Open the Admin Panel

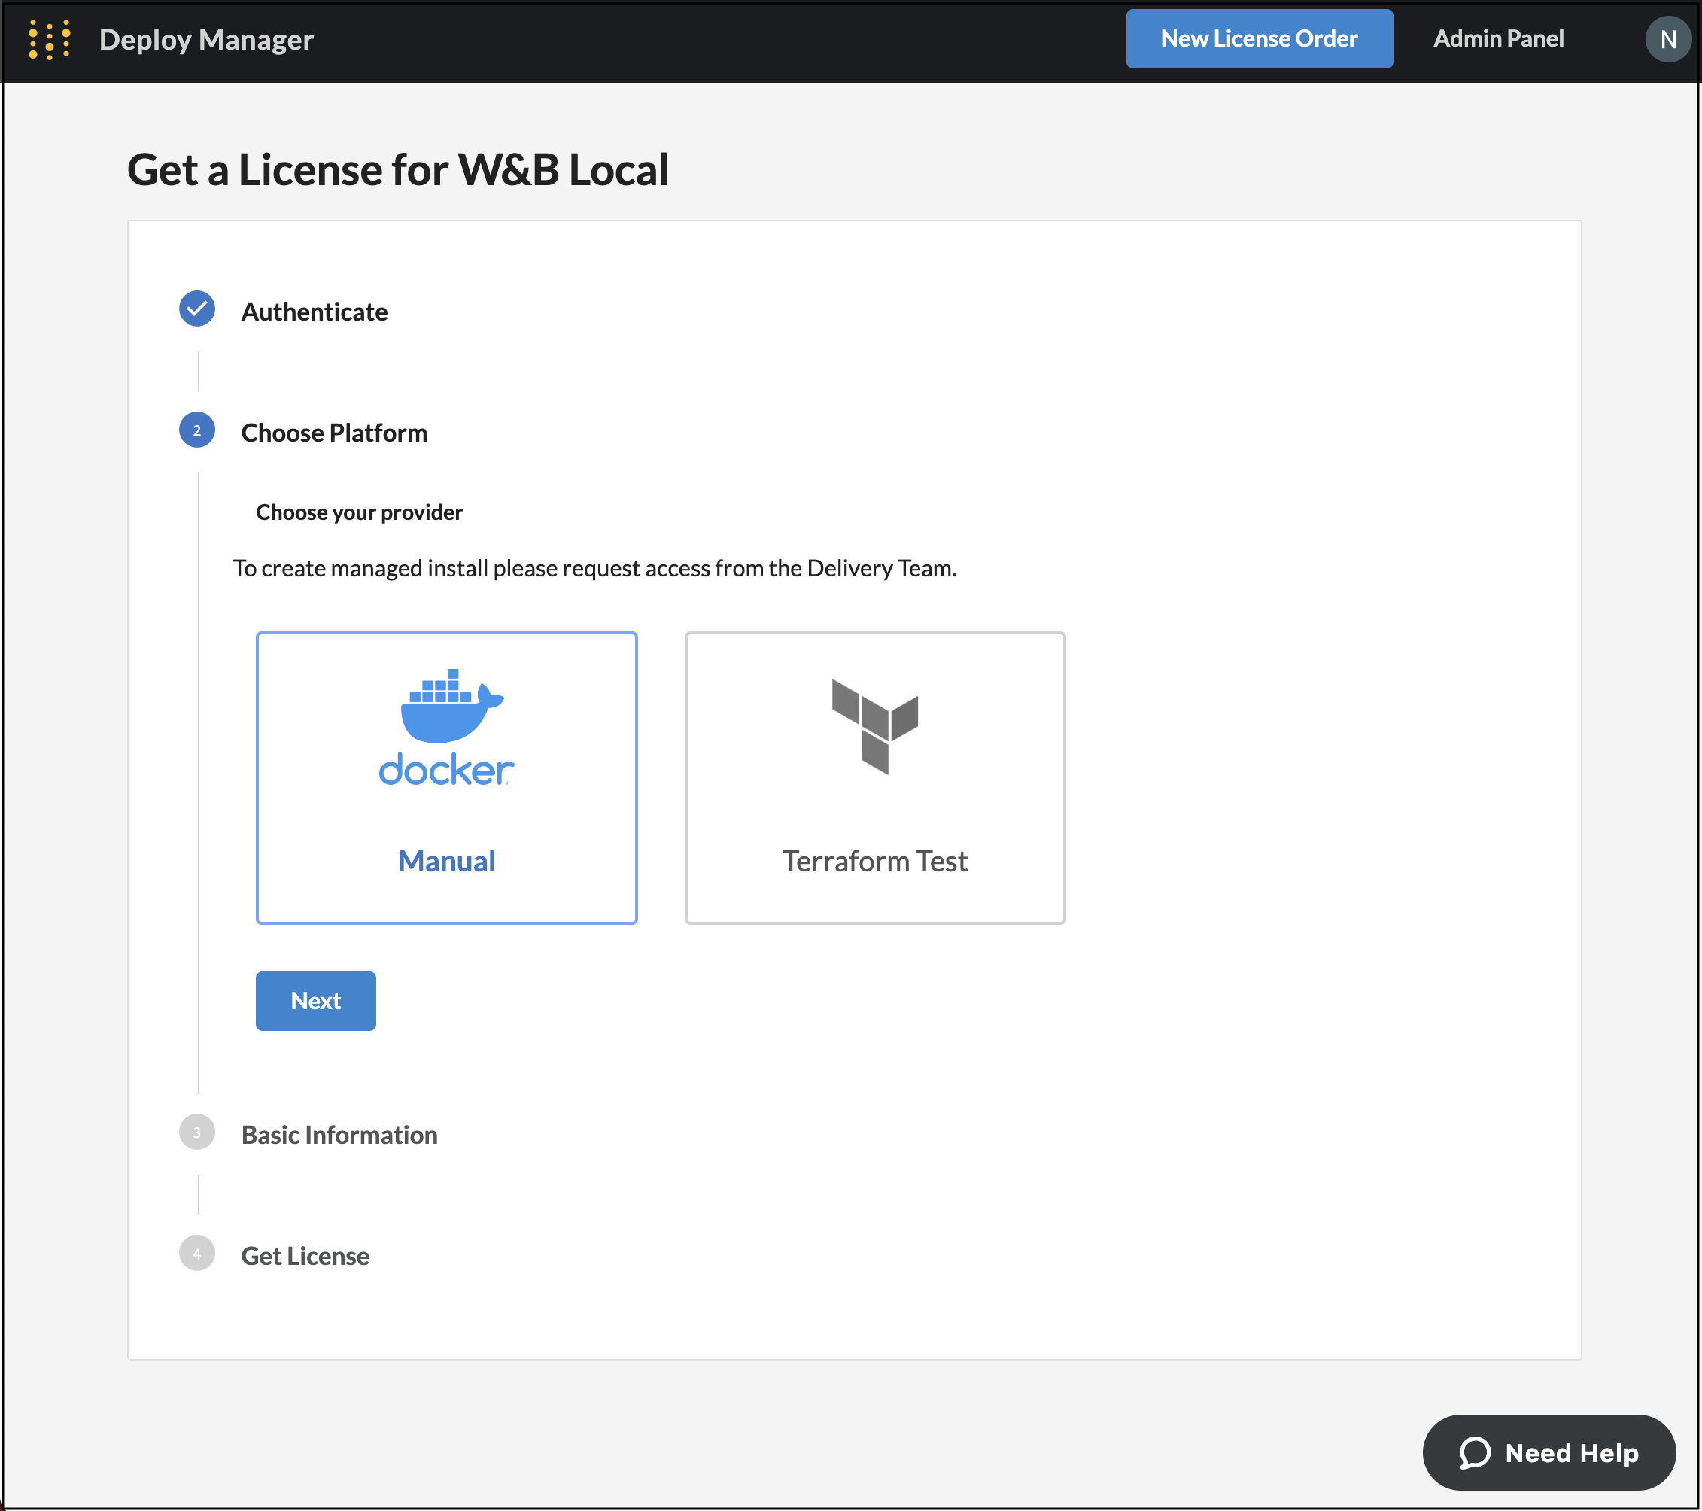(x=1498, y=39)
